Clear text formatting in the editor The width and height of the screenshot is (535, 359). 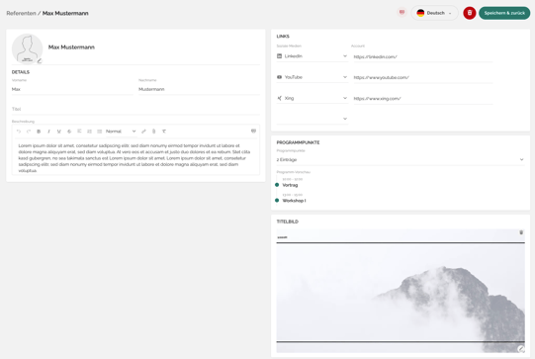tap(164, 132)
